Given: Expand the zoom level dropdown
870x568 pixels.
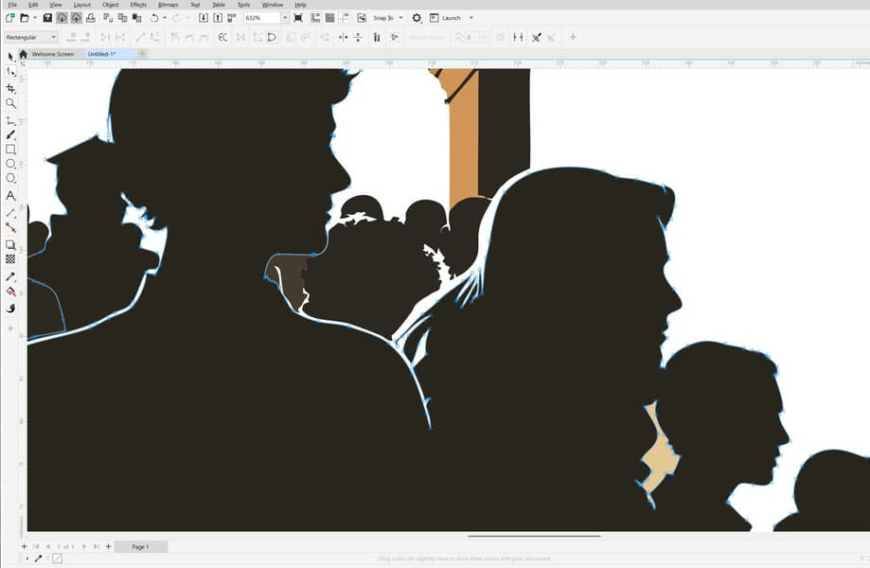Looking at the screenshot, I should (x=285, y=18).
